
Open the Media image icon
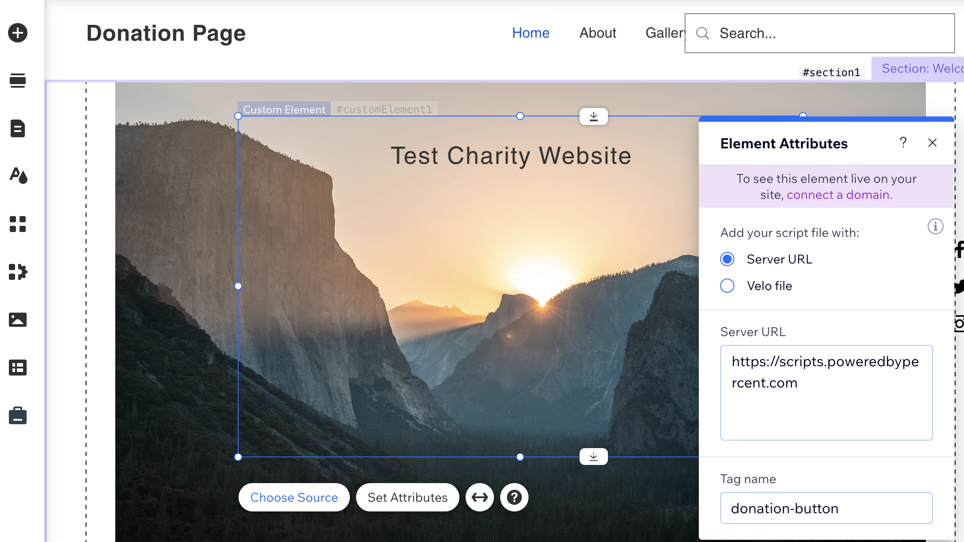click(x=18, y=320)
